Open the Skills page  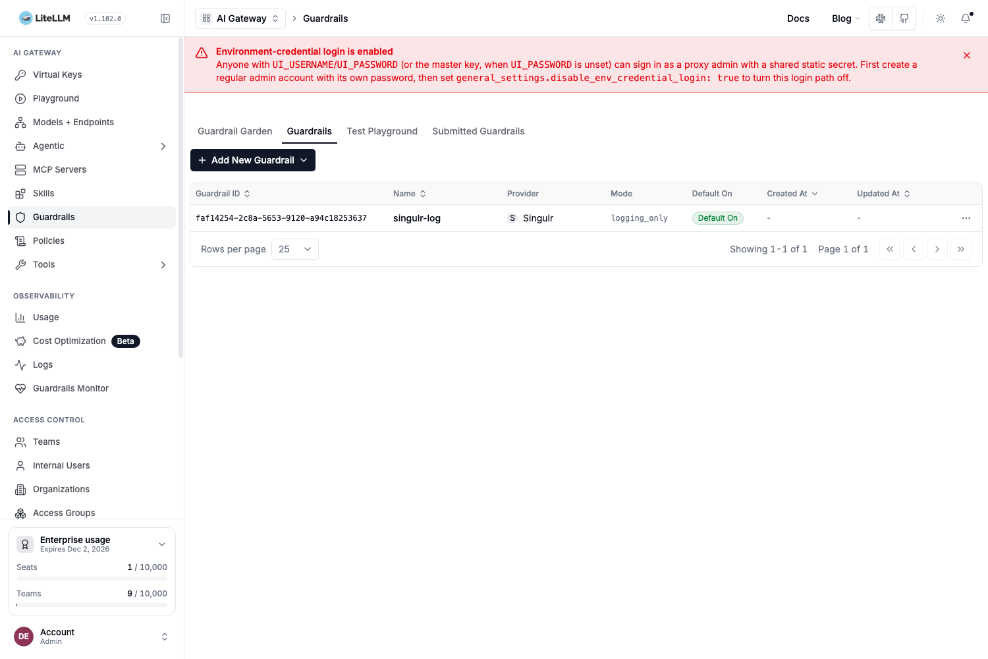coord(92,193)
